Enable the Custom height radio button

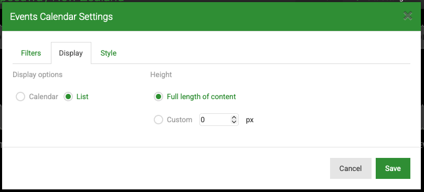(158, 120)
